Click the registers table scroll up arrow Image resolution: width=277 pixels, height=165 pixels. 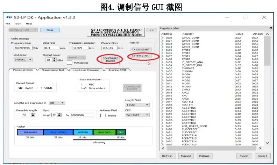click(x=267, y=34)
